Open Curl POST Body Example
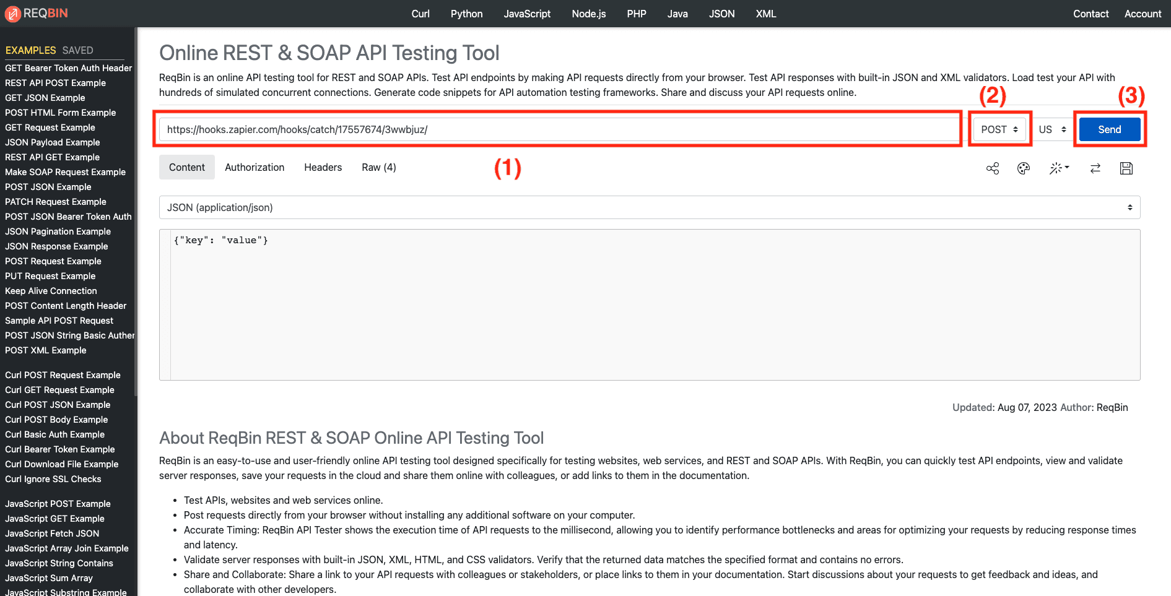The height and width of the screenshot is (596, 1171). click(x=56, y=420)
